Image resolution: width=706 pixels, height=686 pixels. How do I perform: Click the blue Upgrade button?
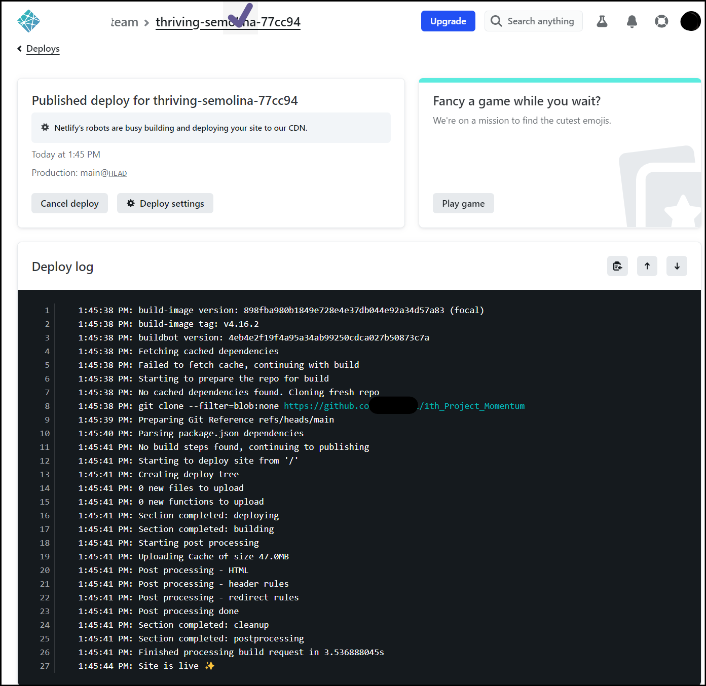448,21
